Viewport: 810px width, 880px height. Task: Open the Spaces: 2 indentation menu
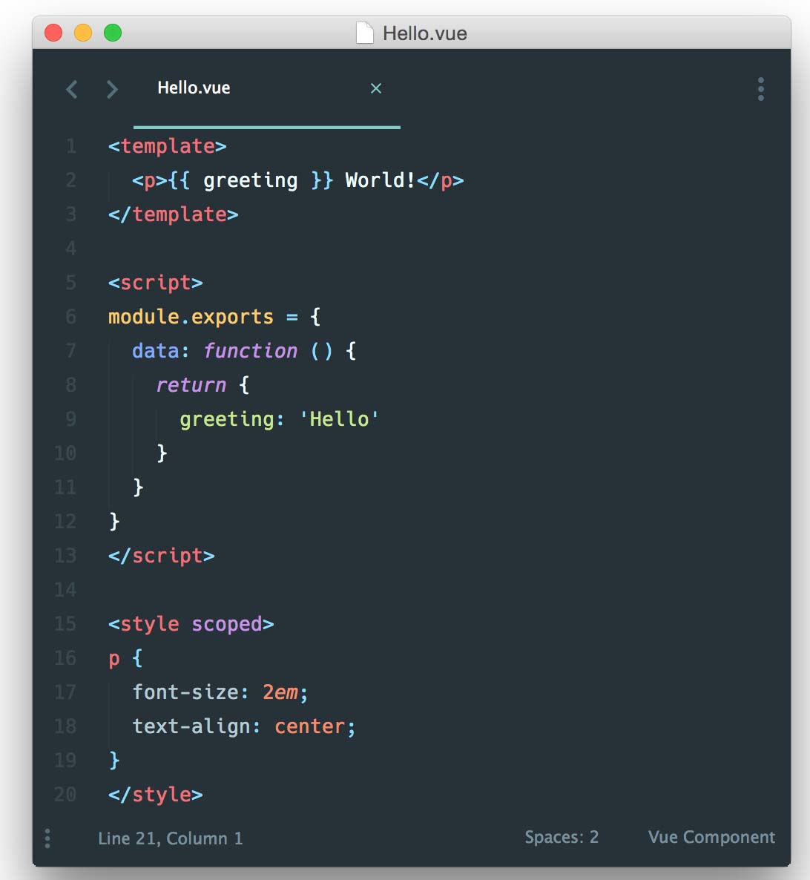pyautogui.click(x=562, y=838)
